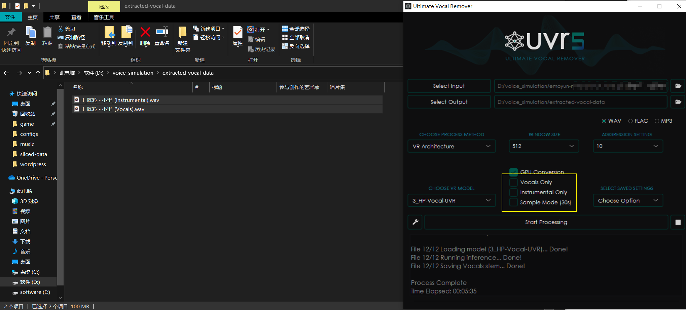Expand the Window Size 512 dropdown

544,146
